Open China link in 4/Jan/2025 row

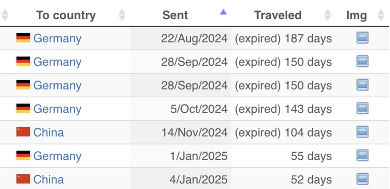pyautogui.click(x=48, y=179)
